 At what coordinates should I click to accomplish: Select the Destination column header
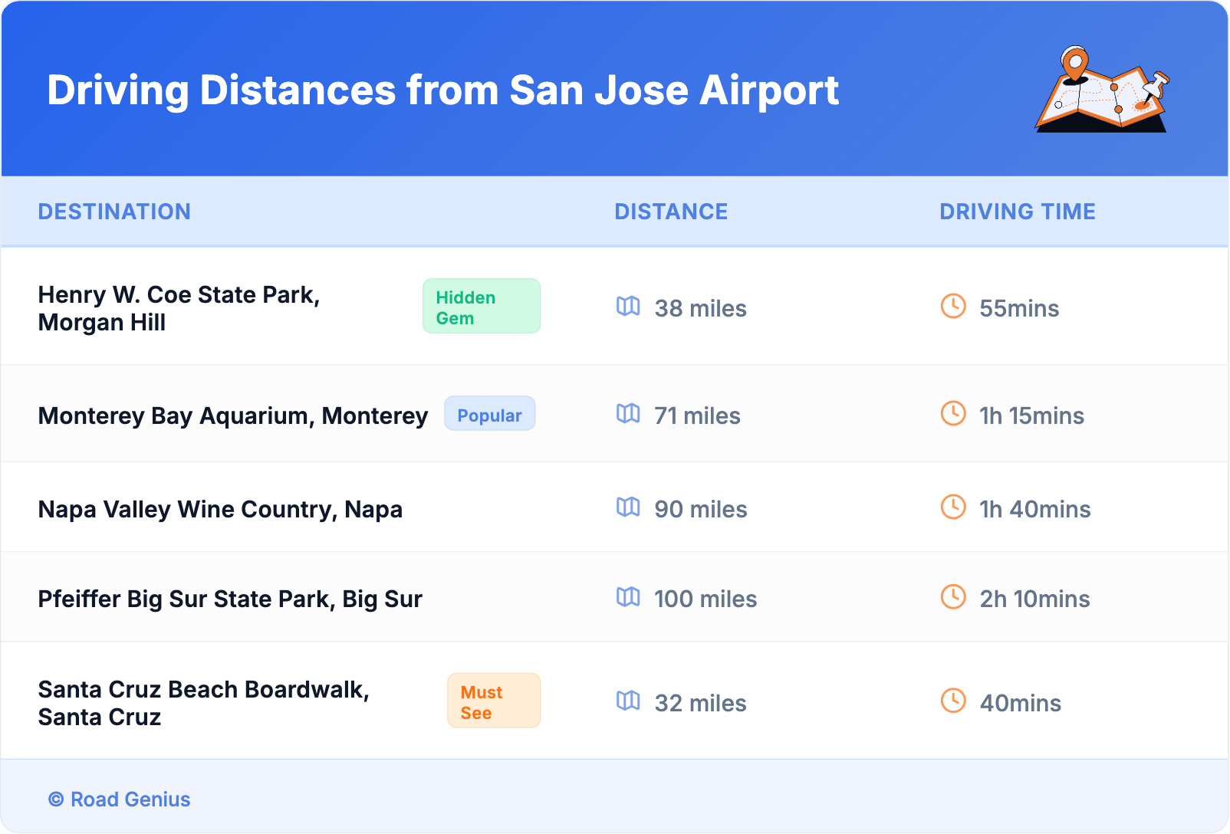point(114,212)
